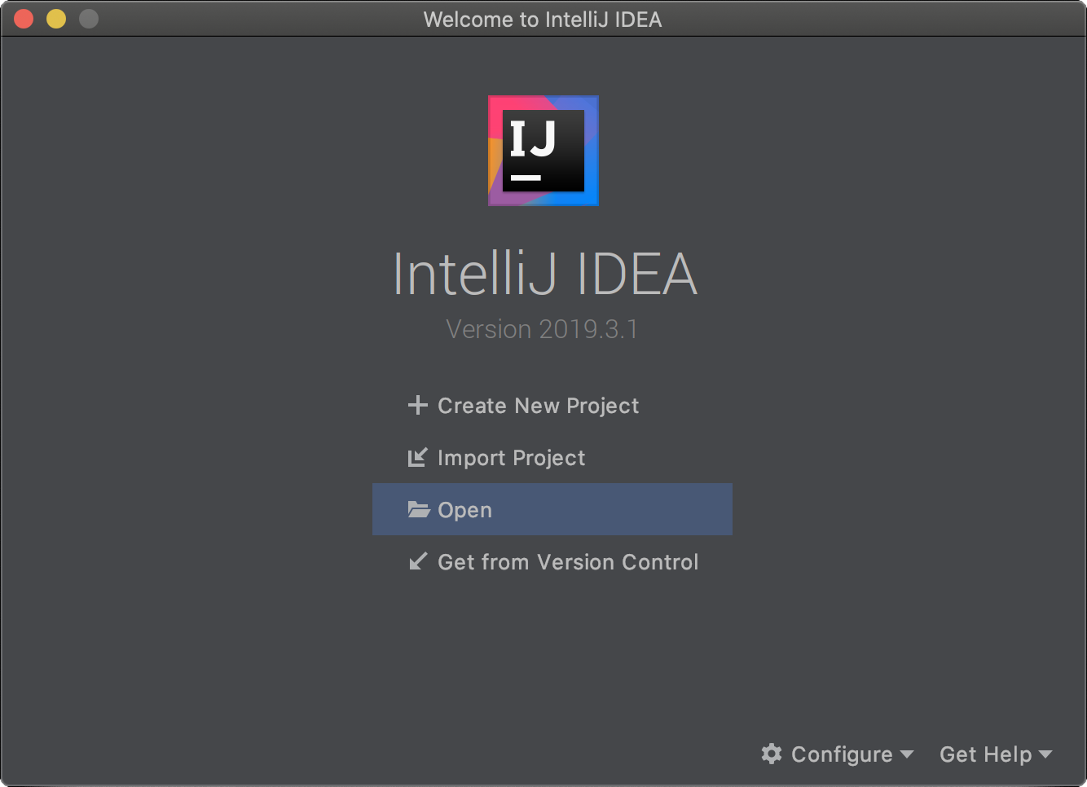Image resolution: width=1087 pixels, height=787 pixels.
Task: Click the yellow minimize traffic light button
Action: coord(55,19)
